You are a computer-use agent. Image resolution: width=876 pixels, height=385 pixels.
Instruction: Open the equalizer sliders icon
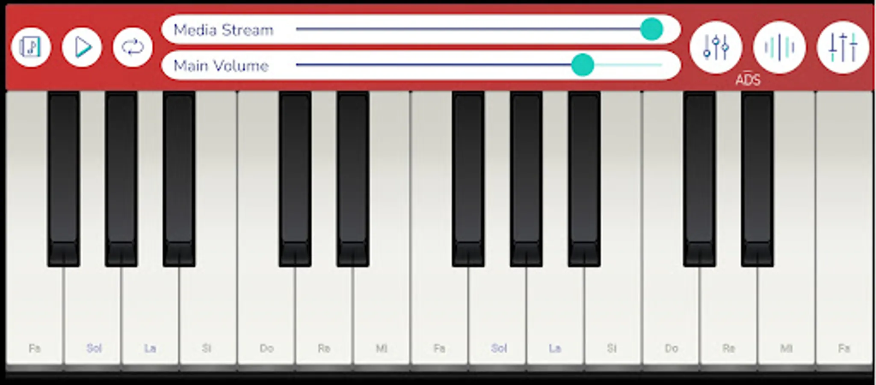[843, 47]
